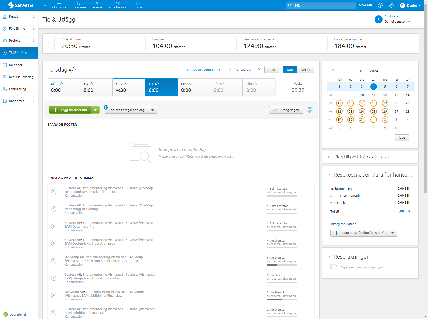This screenshot has height=319, width=428.
Task: Open the Kopiera föregående dag dropdown arrow
Action: 153,110
